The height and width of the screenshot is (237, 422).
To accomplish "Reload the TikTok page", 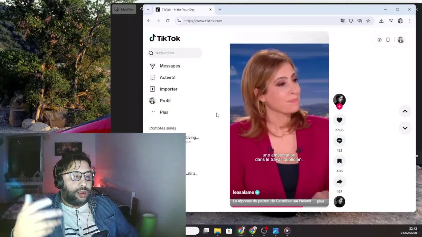I will pyautogui.click(x=168, y=21).
